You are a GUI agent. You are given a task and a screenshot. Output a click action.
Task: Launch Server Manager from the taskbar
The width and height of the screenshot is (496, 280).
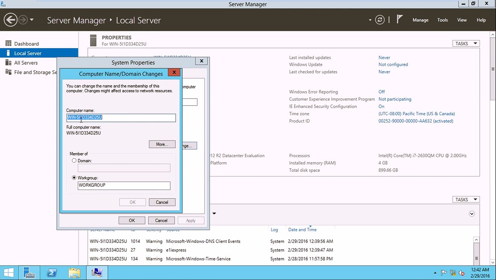[x=29, y=273]
